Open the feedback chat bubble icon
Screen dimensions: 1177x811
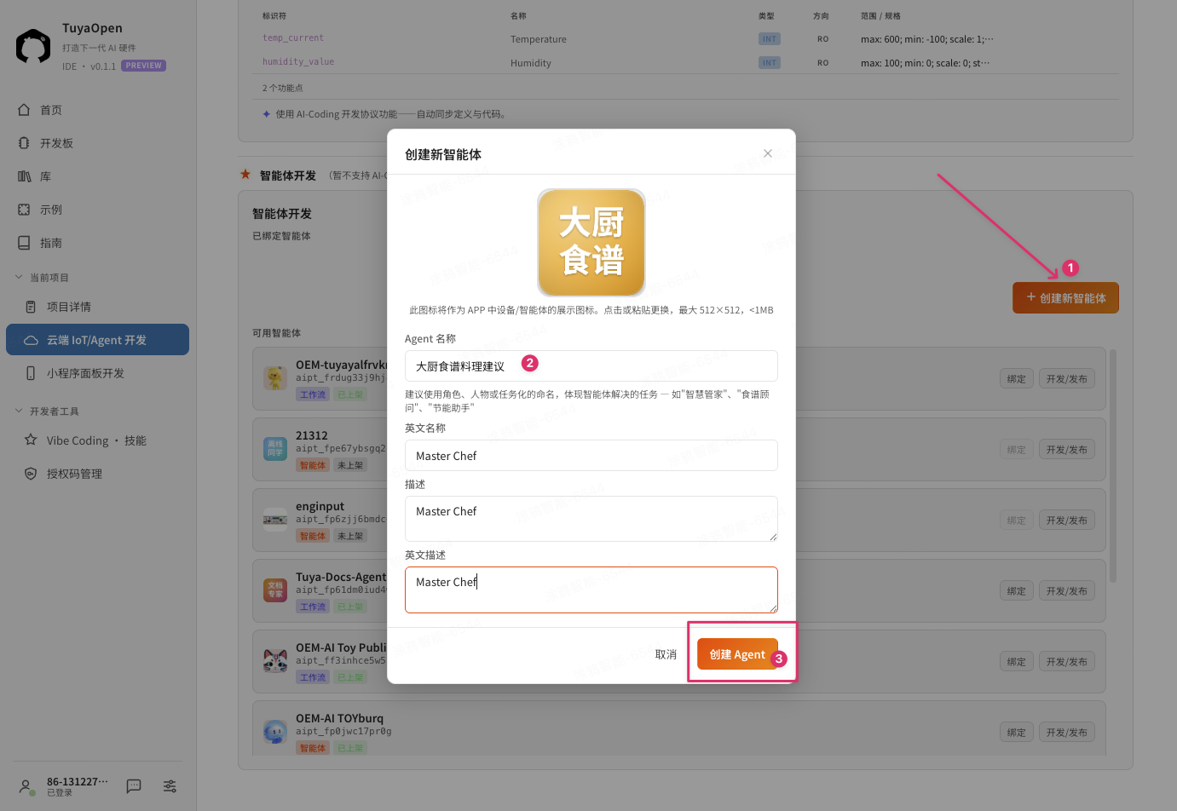pos(134,786)
